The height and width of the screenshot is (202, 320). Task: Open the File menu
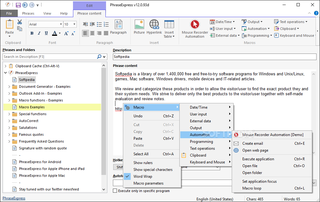pyautogui.click(x=9, y=13)
